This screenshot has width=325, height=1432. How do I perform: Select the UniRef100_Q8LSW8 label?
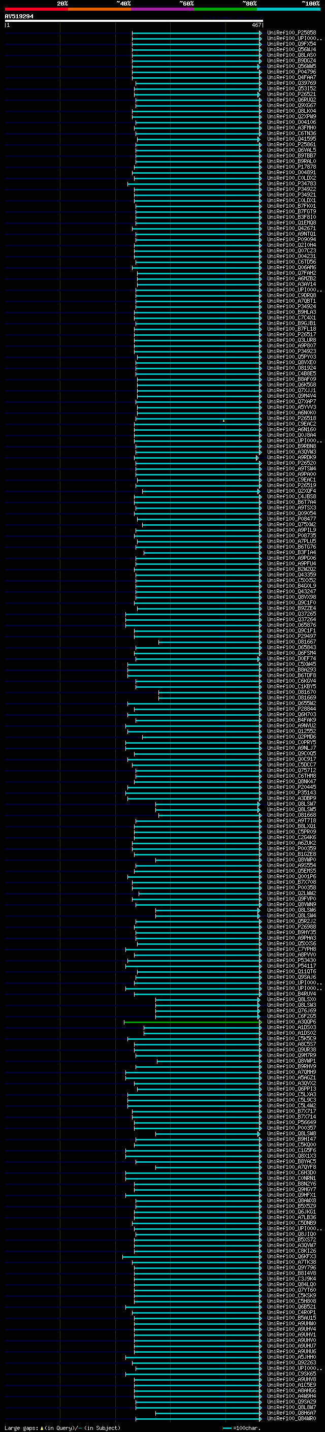click(x=291, y=1133)
